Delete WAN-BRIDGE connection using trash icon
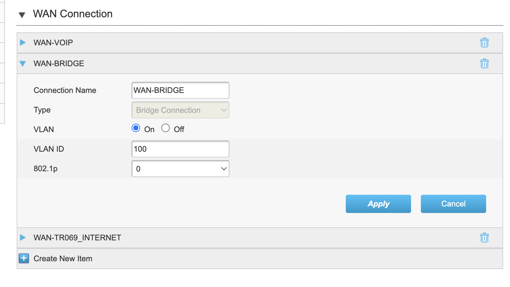 [x=484, y=63]
